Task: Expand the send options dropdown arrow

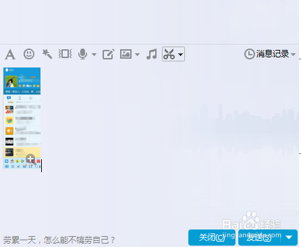Action: (289, 238)
